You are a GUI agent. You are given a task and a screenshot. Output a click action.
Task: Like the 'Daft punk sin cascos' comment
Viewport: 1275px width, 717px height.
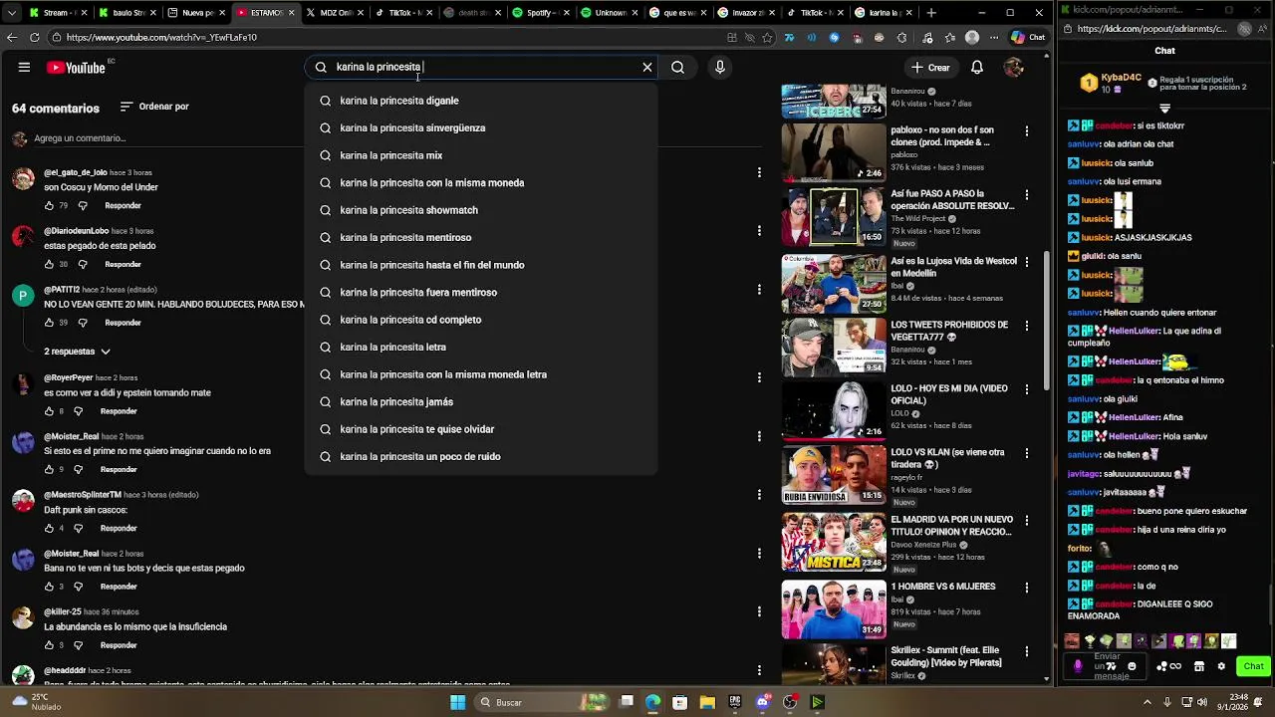click(49, 528)
